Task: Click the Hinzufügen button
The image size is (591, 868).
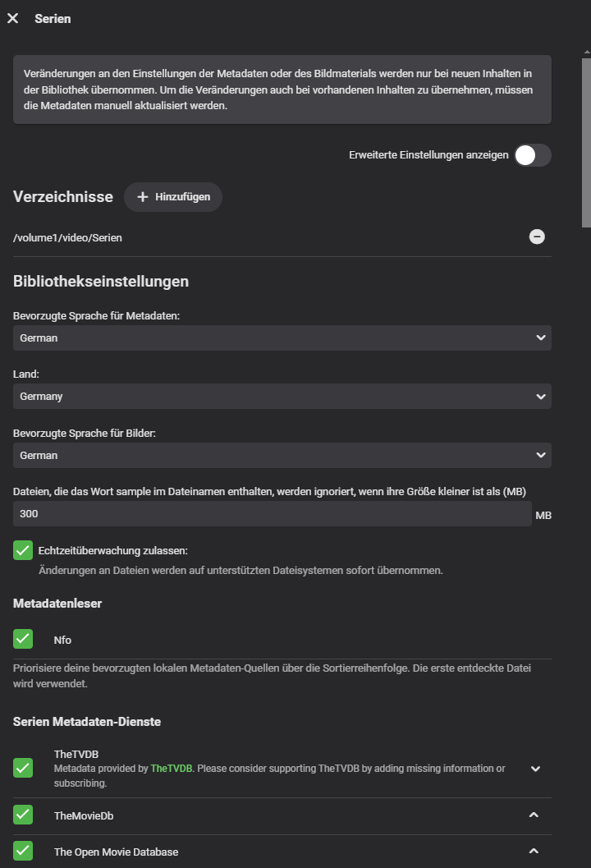Action: (x=173, y=197)
